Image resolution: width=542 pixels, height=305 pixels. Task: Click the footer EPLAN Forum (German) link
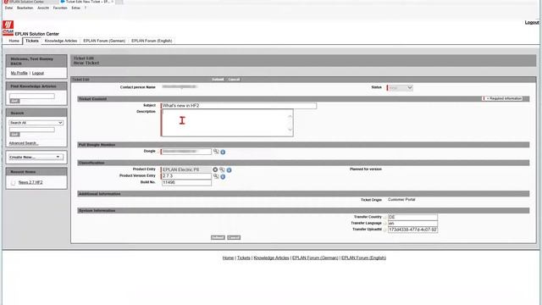point(315,258)
